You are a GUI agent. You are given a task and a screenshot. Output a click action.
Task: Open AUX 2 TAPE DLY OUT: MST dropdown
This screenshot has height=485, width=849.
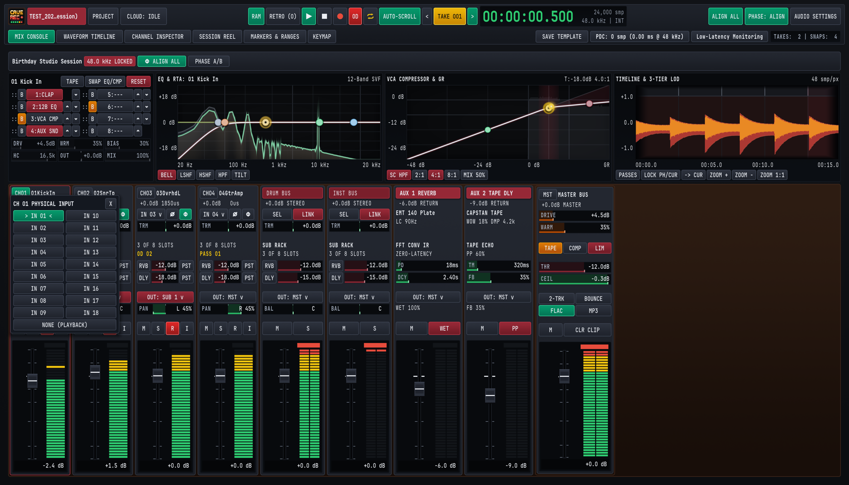(498, 297)
